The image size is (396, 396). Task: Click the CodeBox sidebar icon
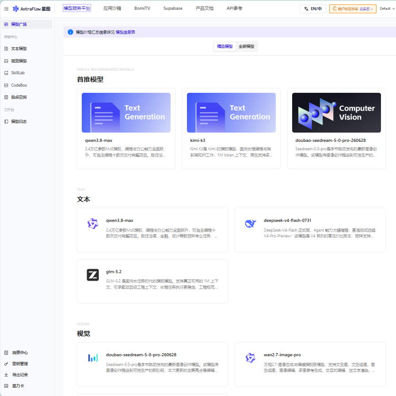tap(6, 85)
